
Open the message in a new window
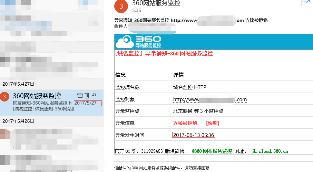[x=305, y=3]
